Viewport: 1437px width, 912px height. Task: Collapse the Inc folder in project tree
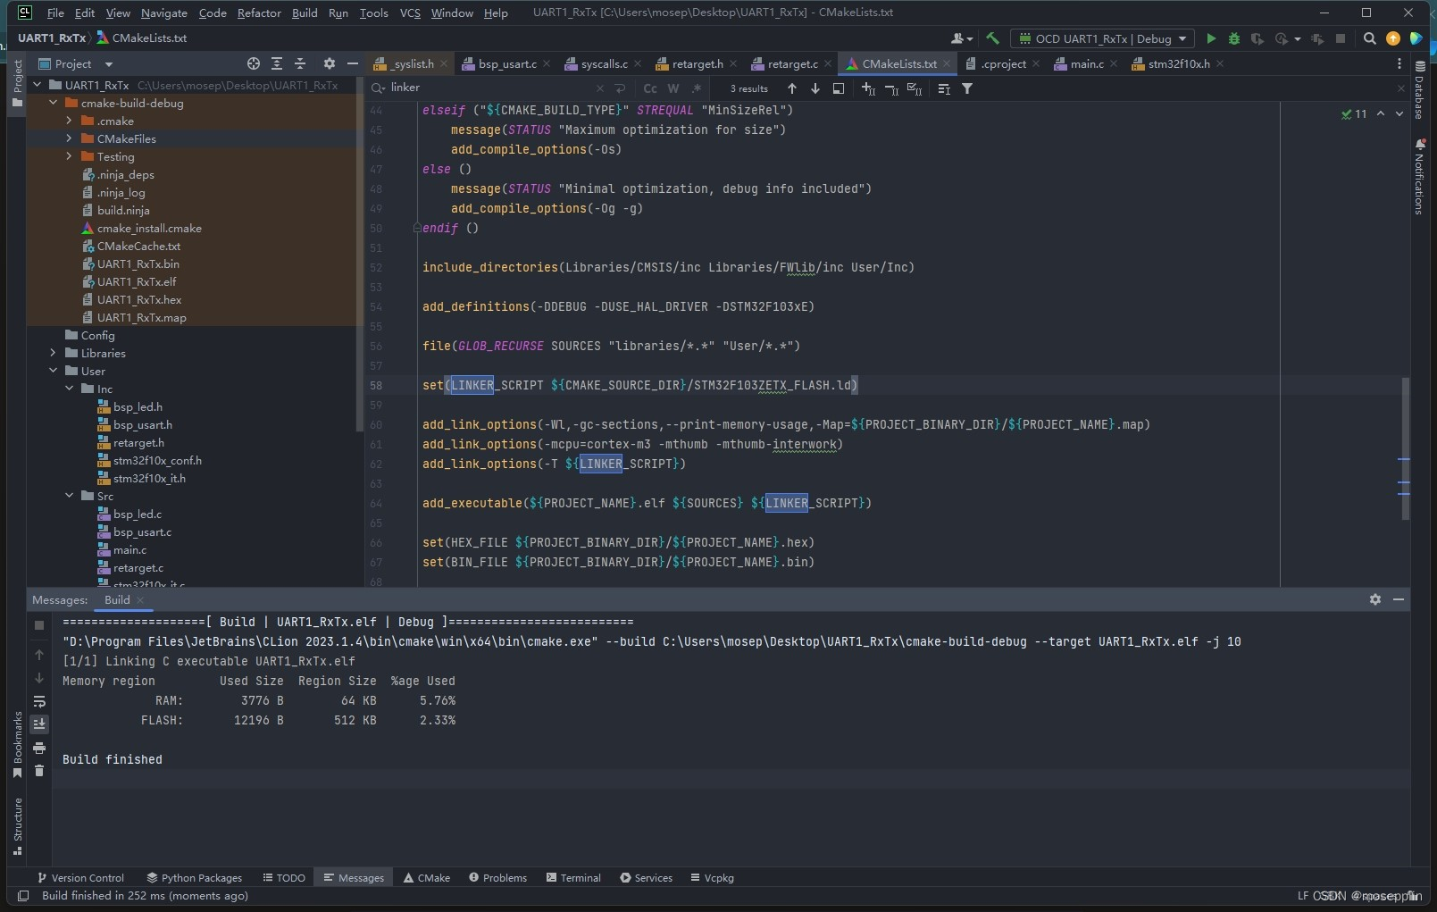(x=69, y=389)
